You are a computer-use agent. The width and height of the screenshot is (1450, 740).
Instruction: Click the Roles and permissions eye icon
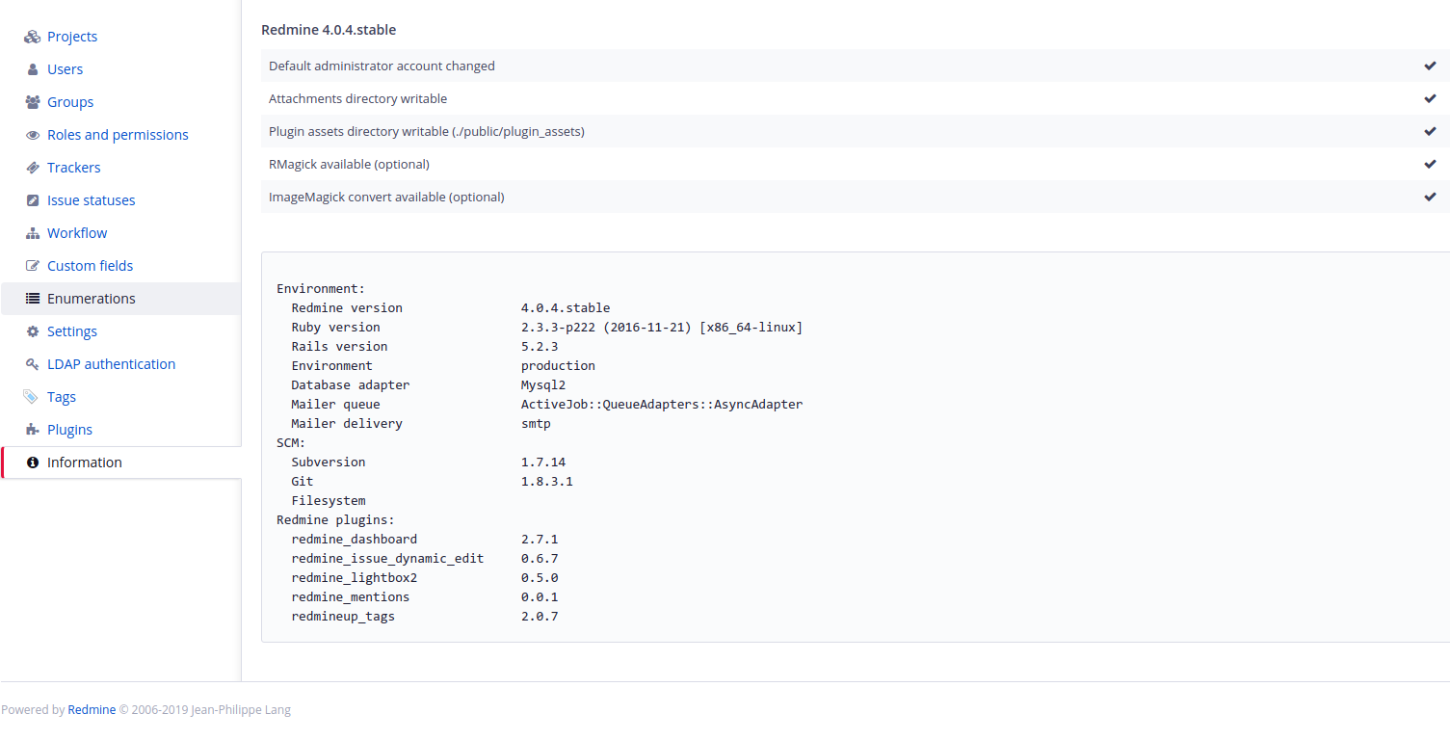(x=32, y=135)
